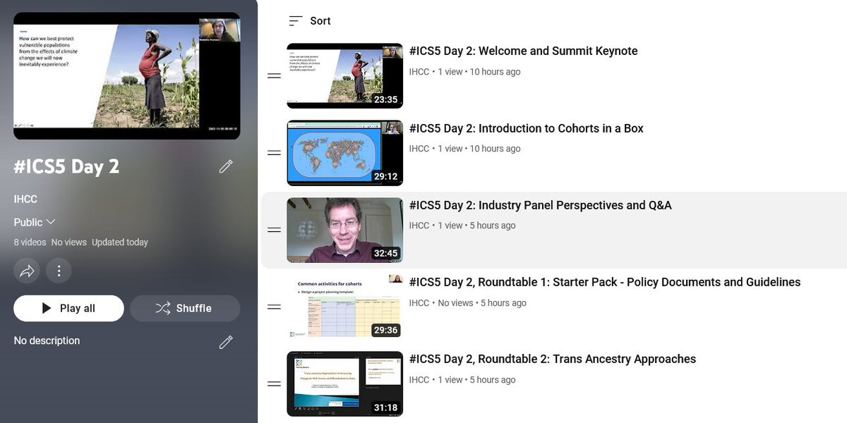Share the #ICS5 Day 2 playlist
The width and height of the screenshot is (847, 423).
tap(26, 270)
